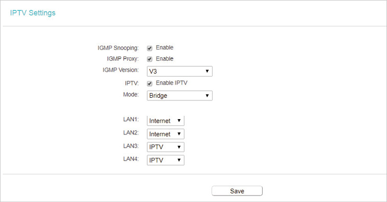Change the LAN2 Internet dropdown selection
The width and height of the screenshot is (387, 202).
[166, 134]
